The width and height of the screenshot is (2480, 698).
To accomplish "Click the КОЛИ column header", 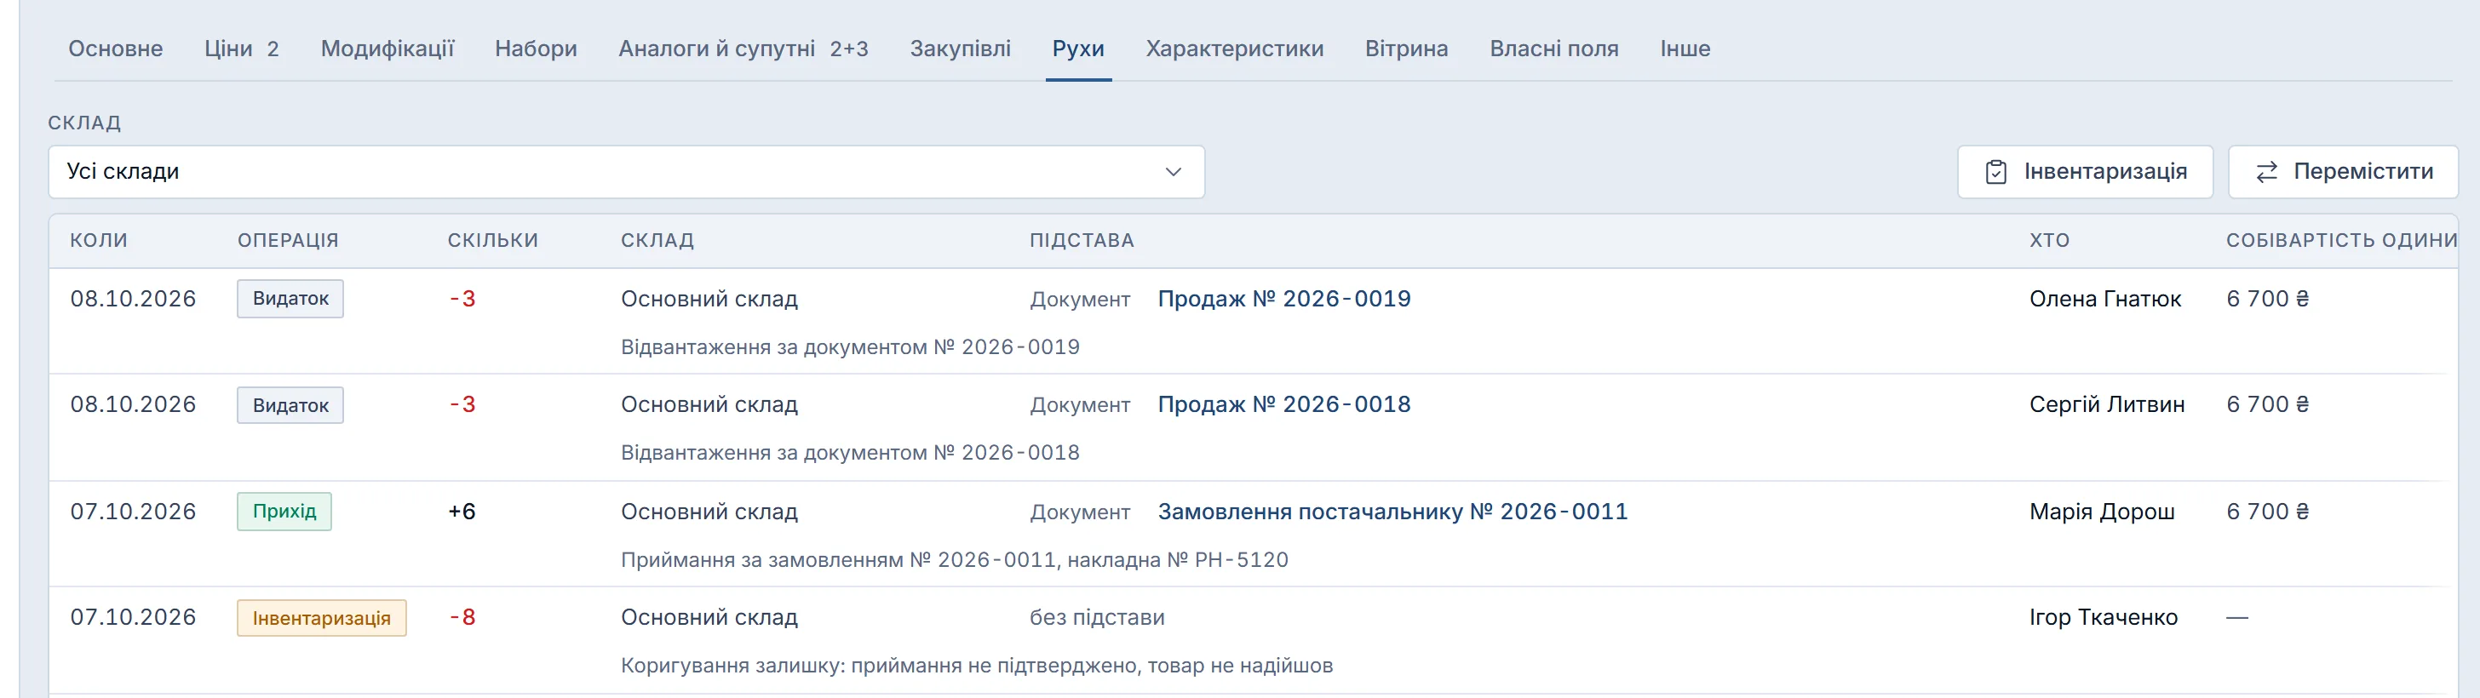I will 99,241.
